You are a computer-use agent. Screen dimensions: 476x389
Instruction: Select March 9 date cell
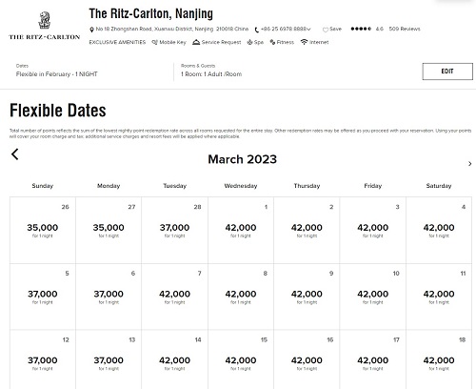coord(307,297)
